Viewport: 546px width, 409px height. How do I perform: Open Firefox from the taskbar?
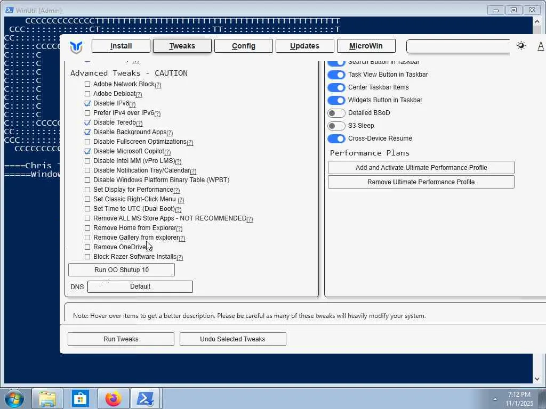coord(113,398)
